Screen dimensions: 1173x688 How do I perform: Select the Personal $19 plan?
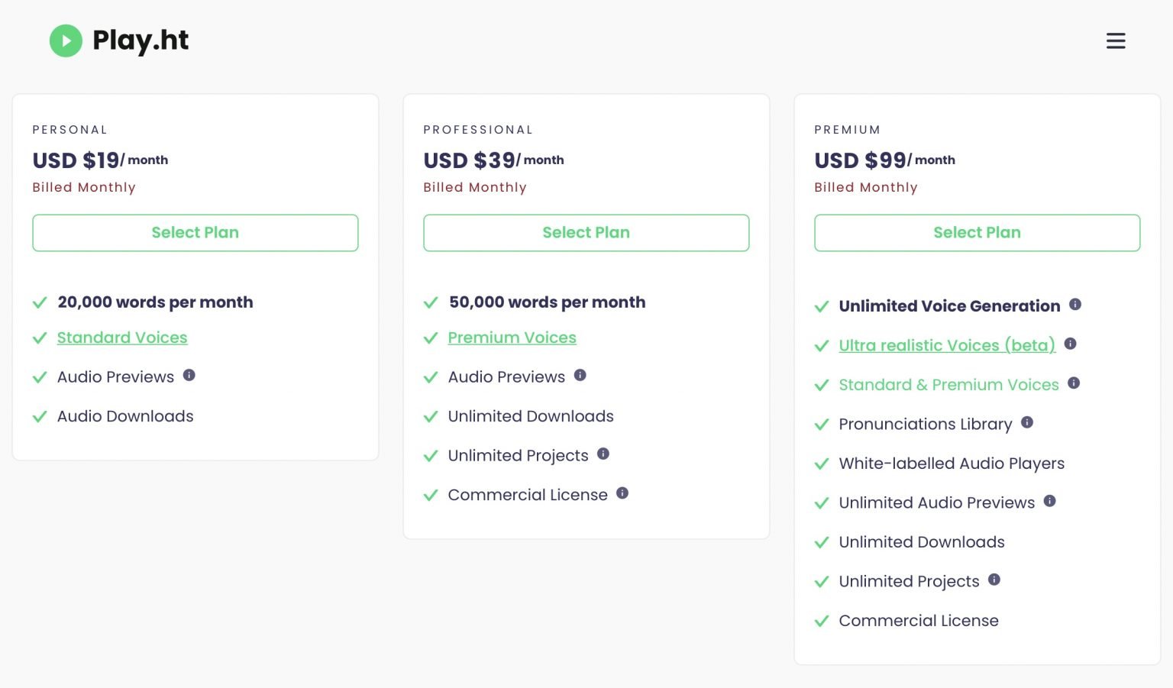pyautogui.click(x=195, y=233)
